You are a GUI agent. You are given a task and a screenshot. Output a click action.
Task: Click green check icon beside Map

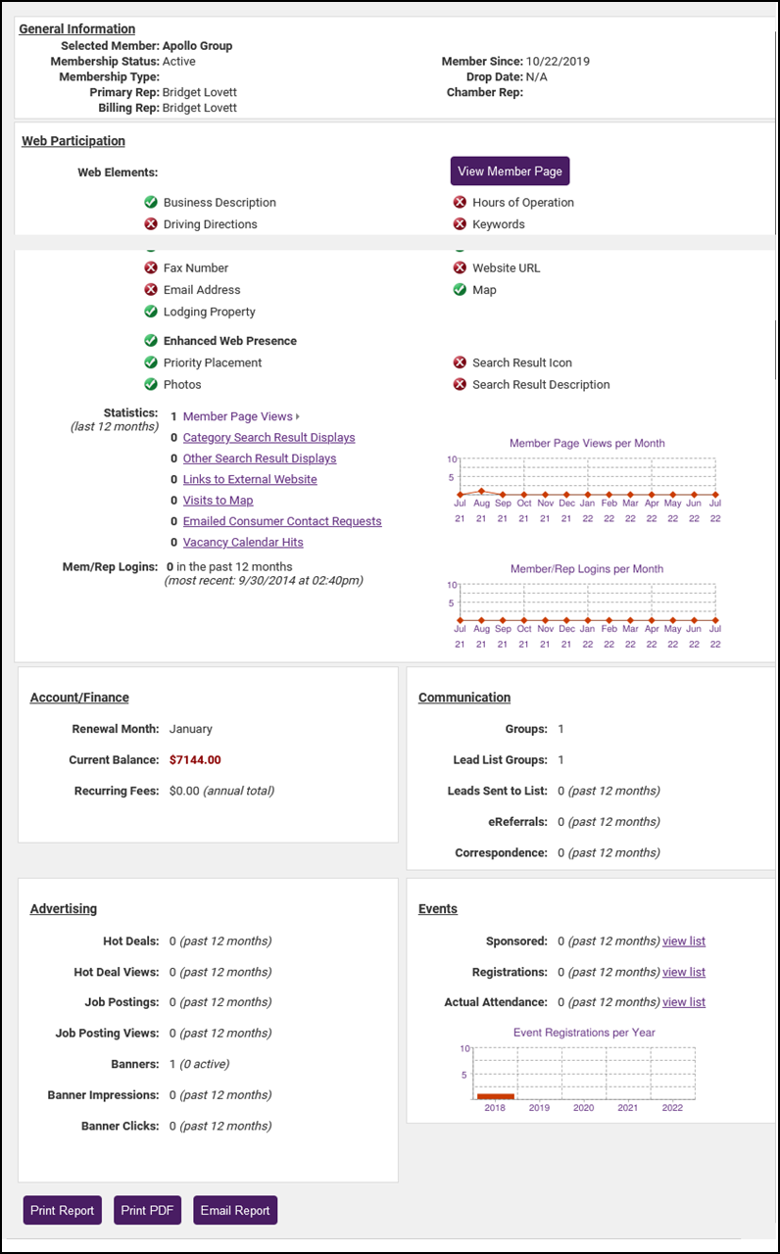pos(460,290)
